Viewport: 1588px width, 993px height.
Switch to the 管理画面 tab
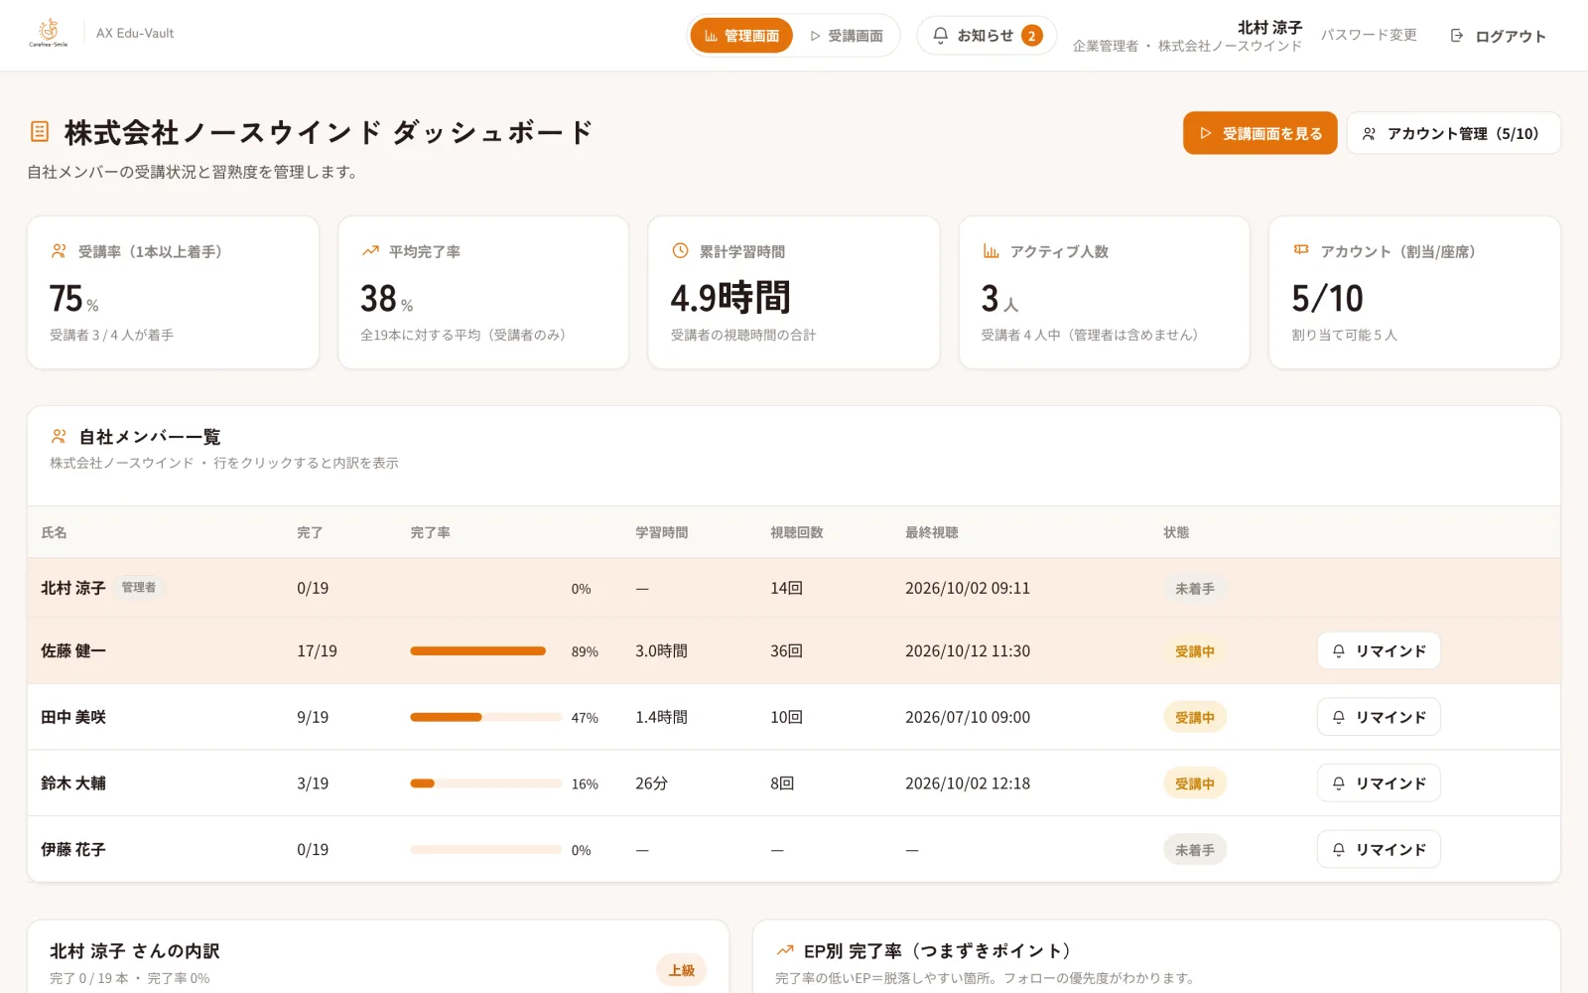741,36
